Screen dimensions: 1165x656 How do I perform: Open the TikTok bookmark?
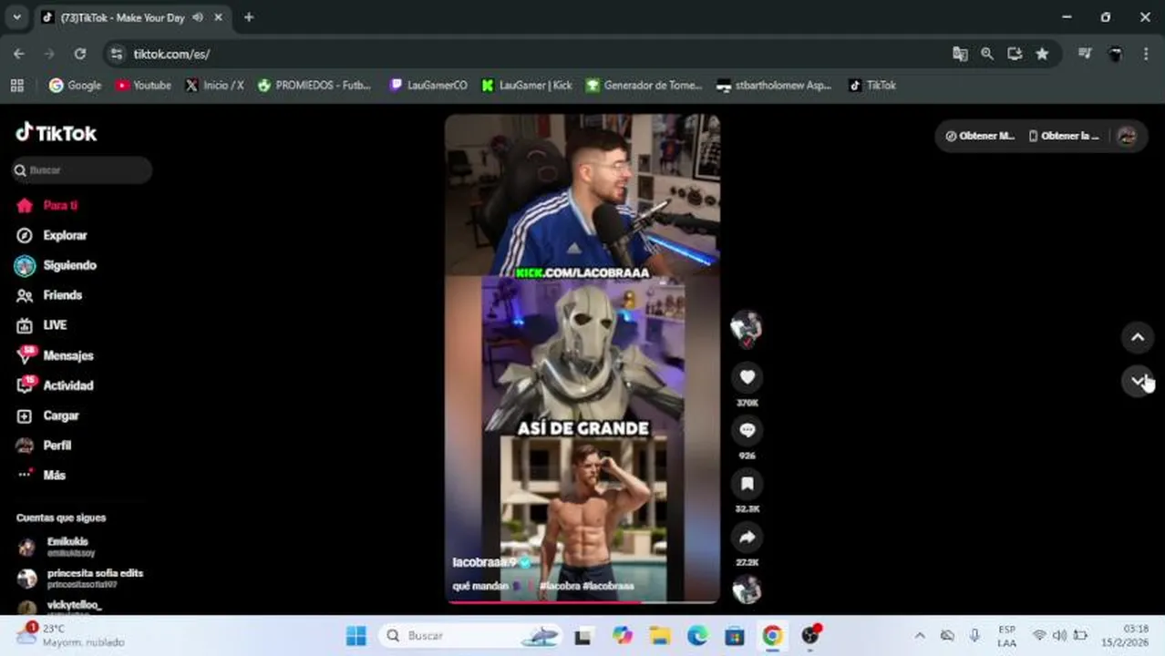(872, 85)
